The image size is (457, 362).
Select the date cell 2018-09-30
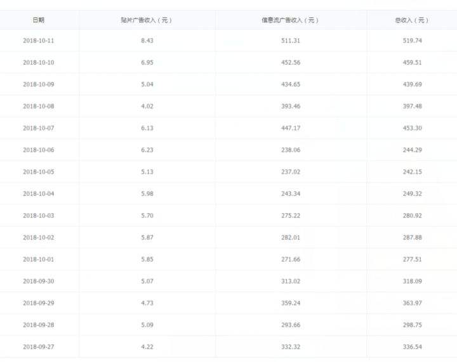39,281
